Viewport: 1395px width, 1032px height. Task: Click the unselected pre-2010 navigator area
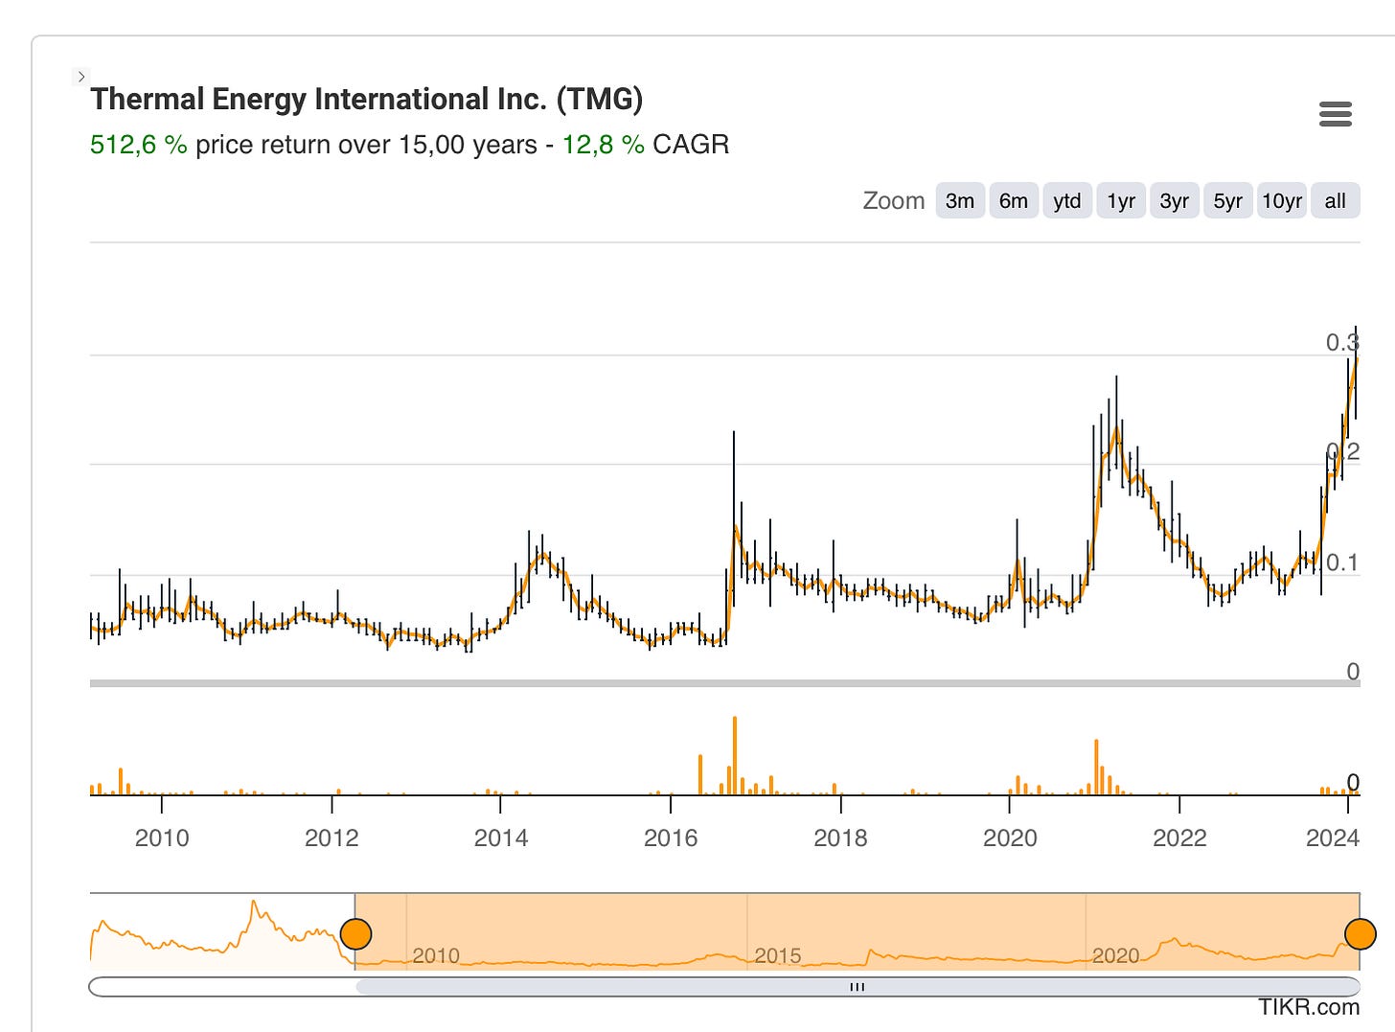coord(222,931)
